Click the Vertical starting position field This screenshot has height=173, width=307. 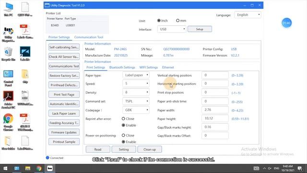coord(215,75)
